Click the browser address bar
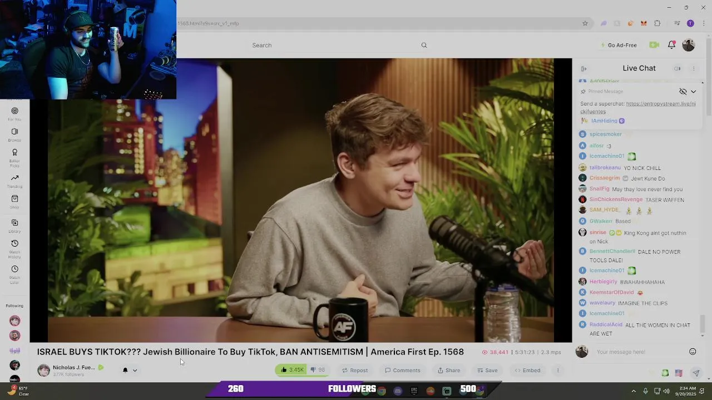 (378, 23)
